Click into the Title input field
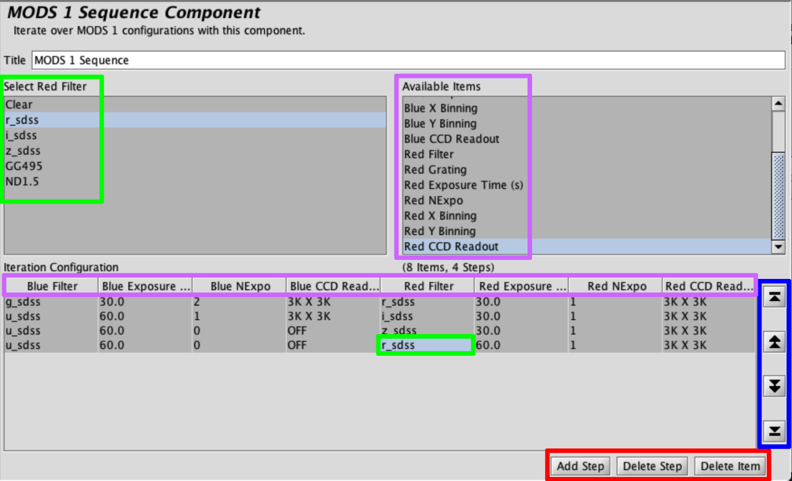 tap(408, 60)
